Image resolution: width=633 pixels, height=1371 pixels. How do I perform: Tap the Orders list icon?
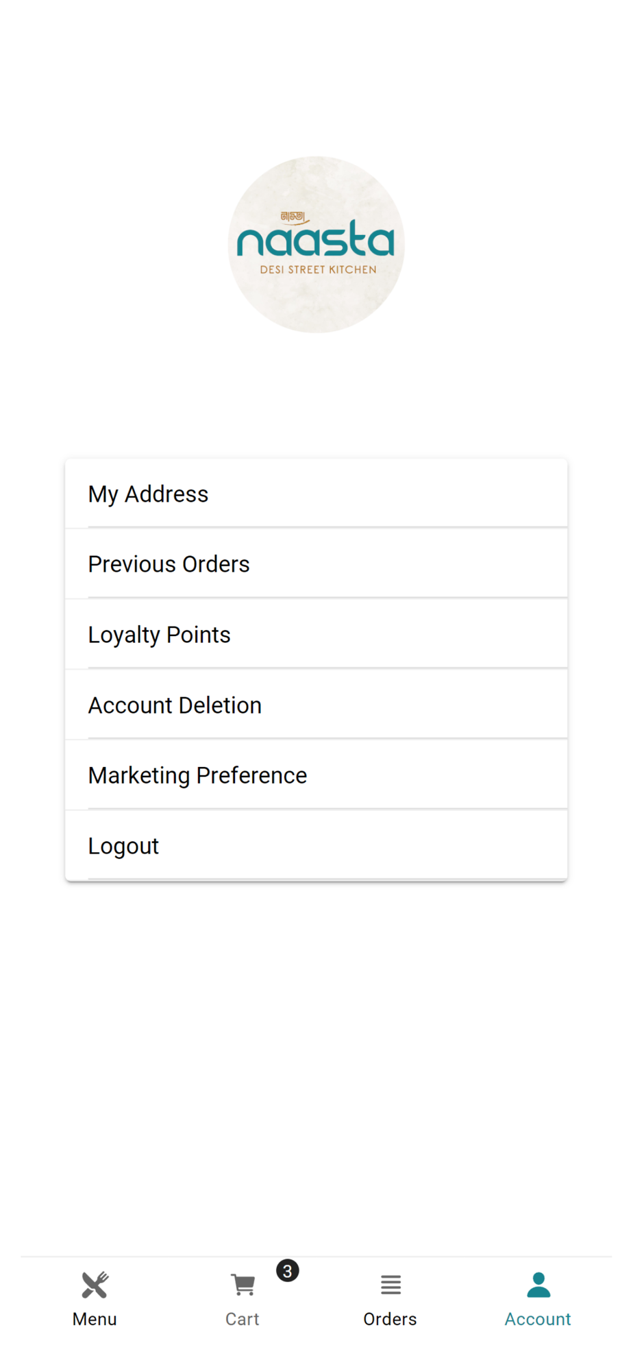pos(390,1285)
